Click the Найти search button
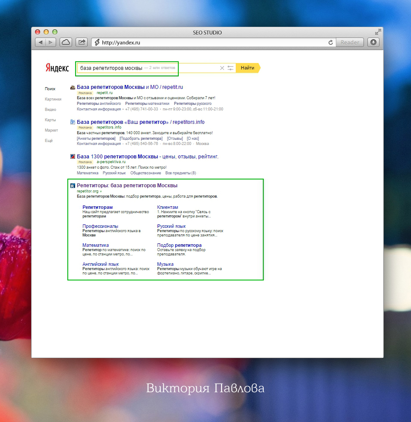This screenshot has height=422, width=411. (x=248, y=68)
